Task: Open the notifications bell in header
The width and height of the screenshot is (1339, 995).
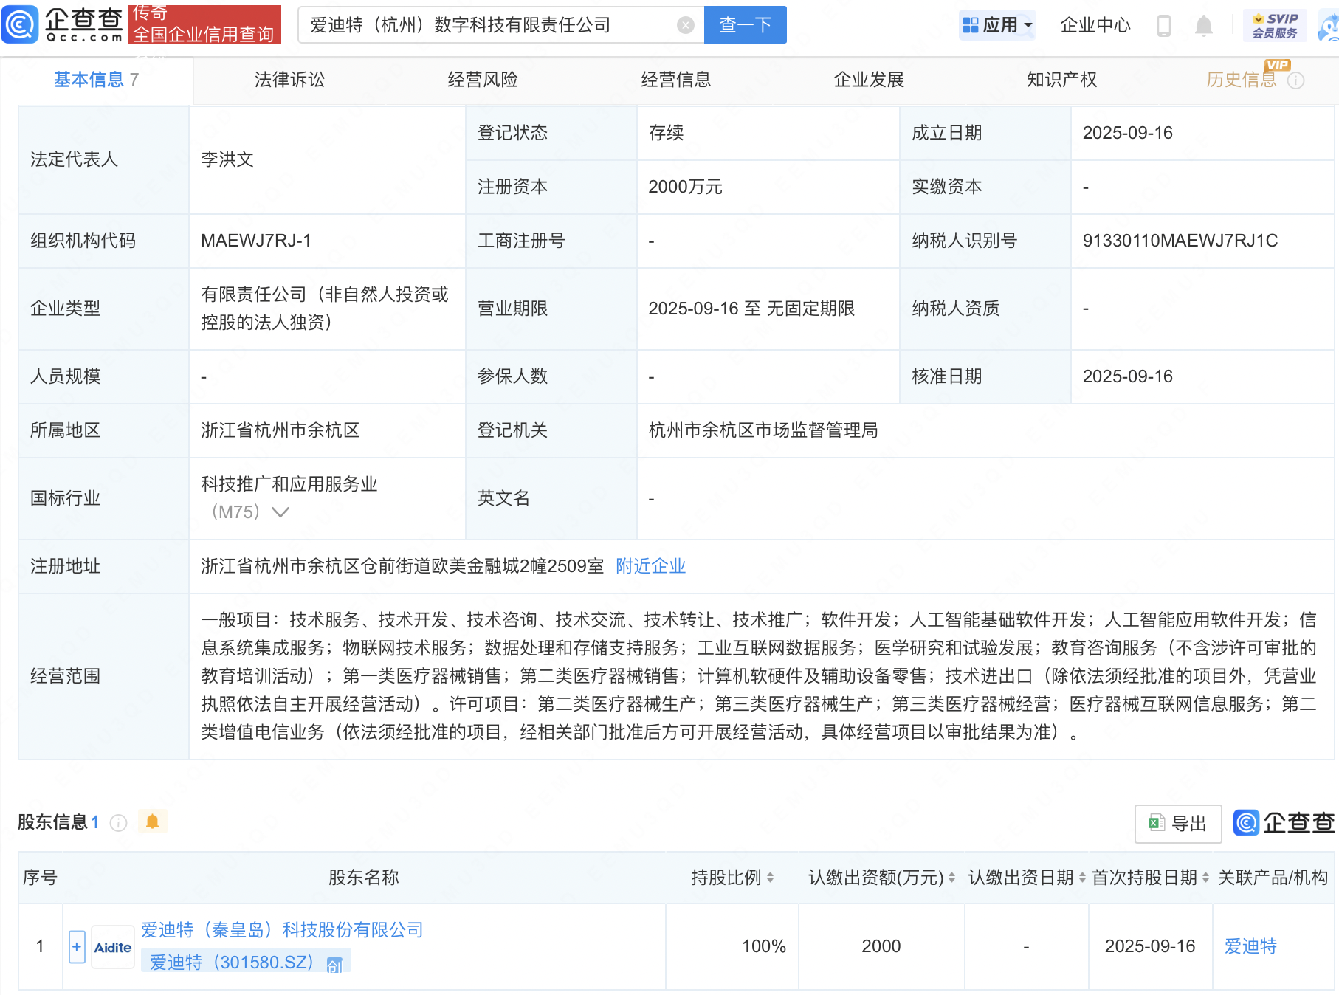Action: point(1204,26)
